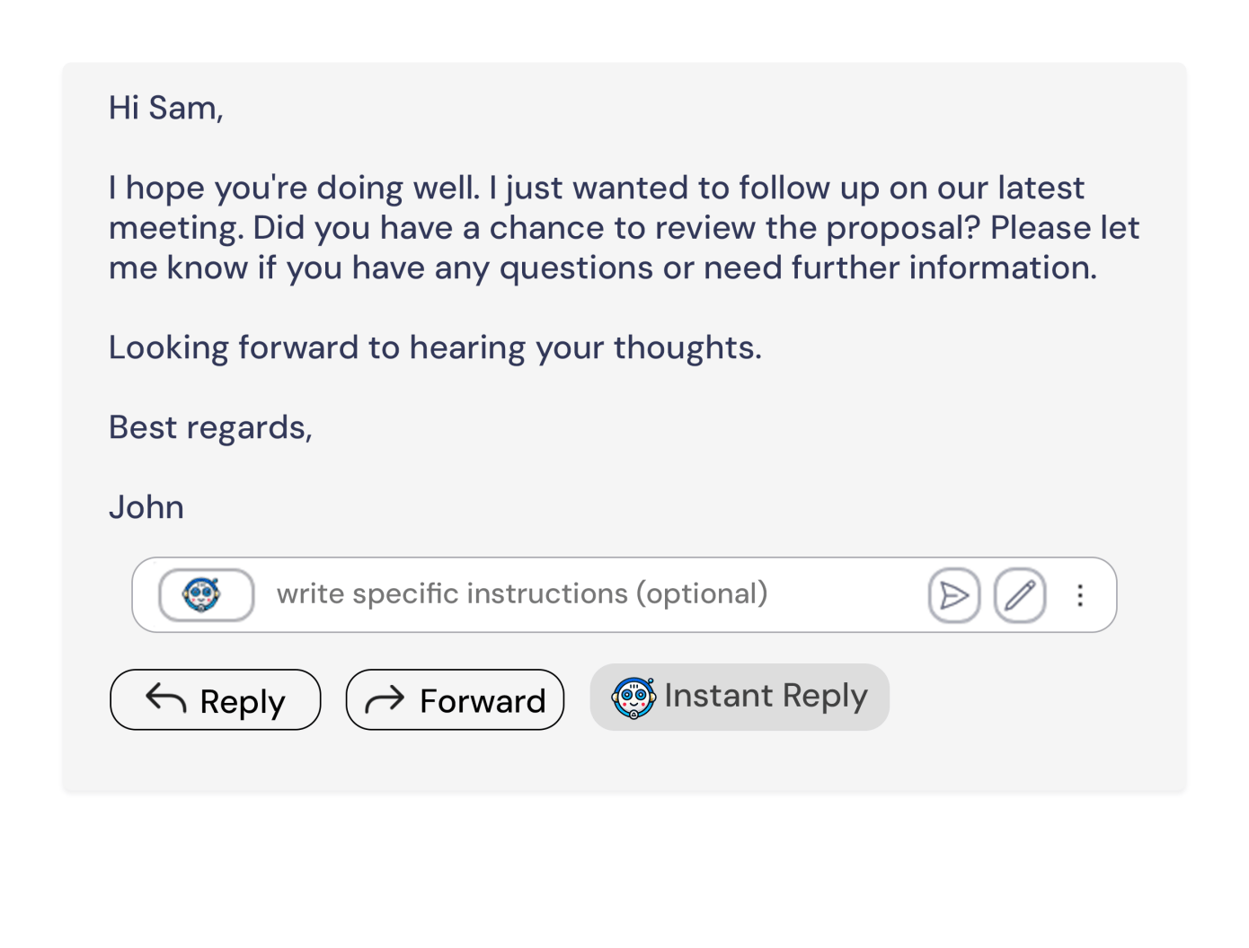The image size is (1249, 948).
Task: Click the Reply button
Action: [x=215, y=699]
